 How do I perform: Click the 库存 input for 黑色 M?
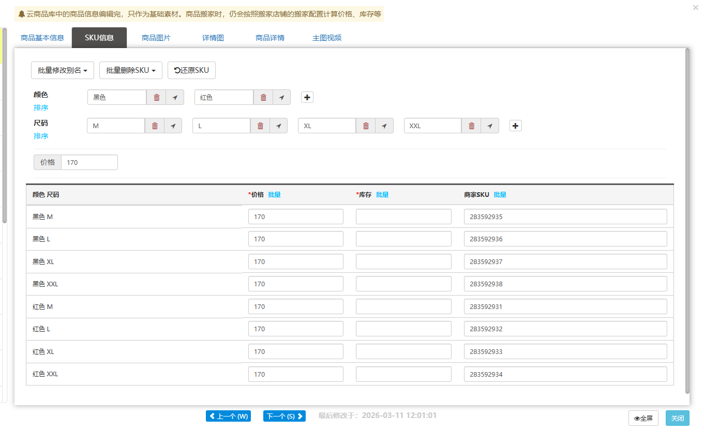pyautogui.click(x=403, y=217)
